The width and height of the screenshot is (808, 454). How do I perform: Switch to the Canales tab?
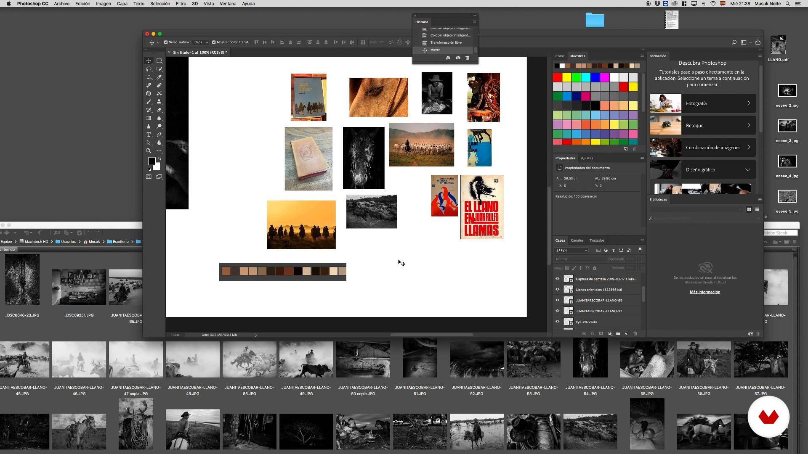click(577, 240)
